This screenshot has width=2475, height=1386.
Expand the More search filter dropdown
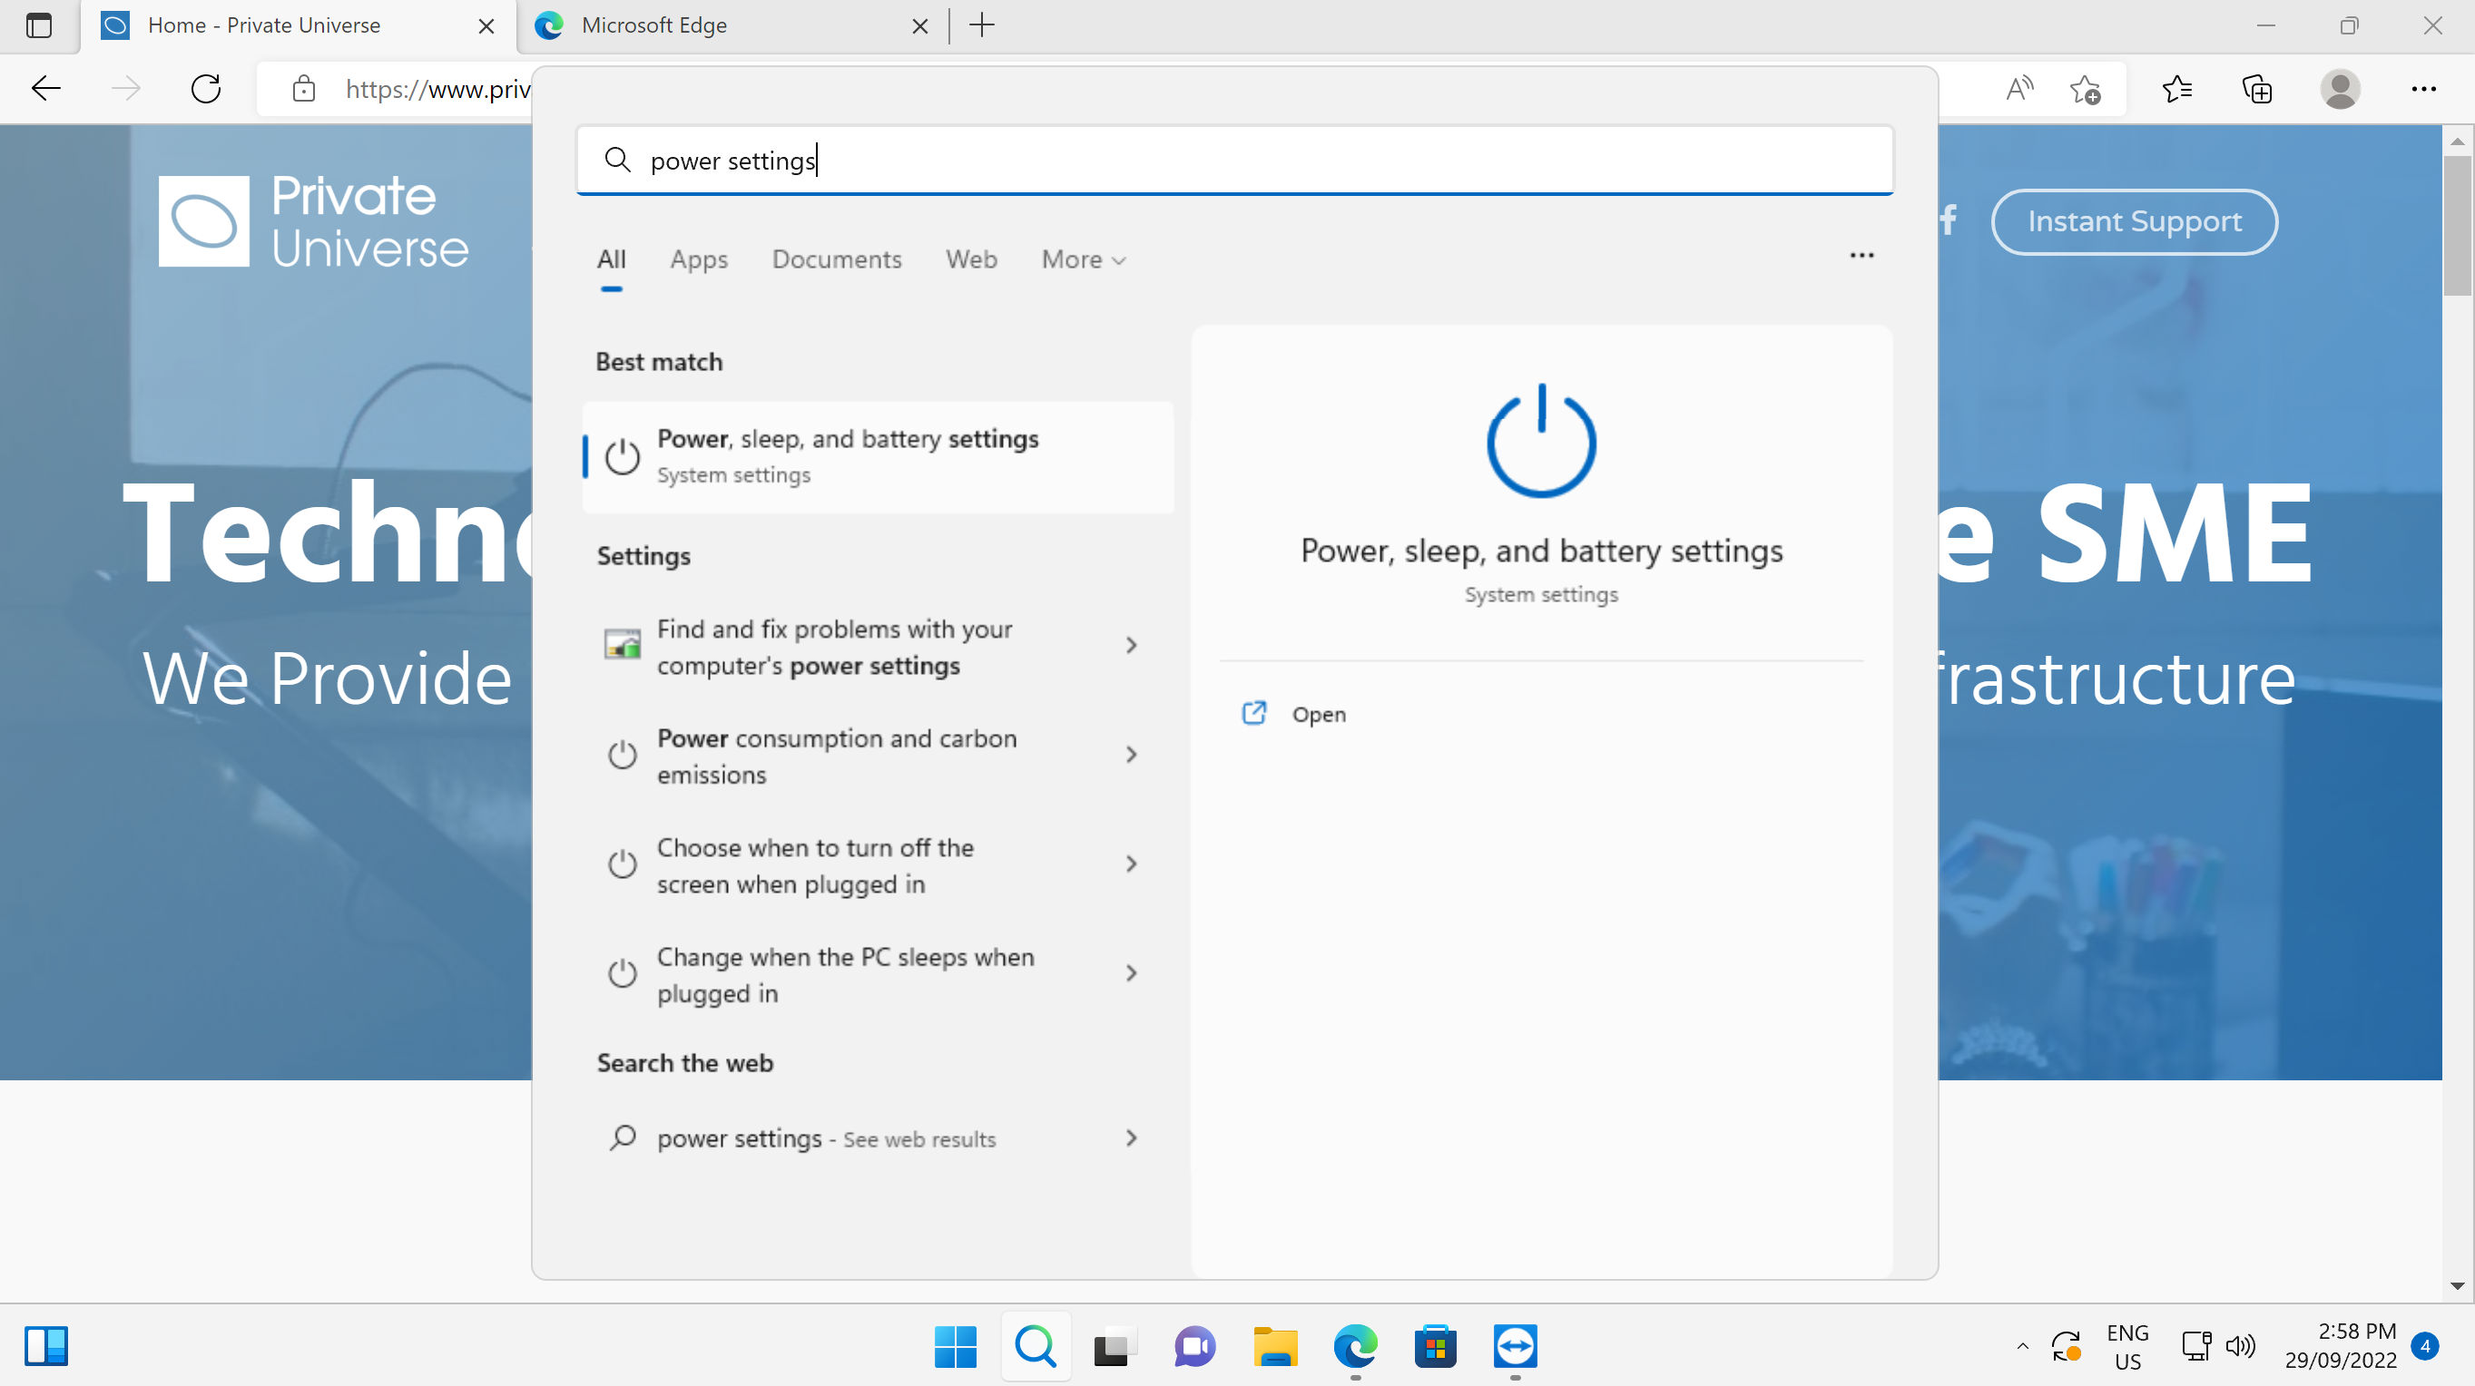pos(1083,259)
